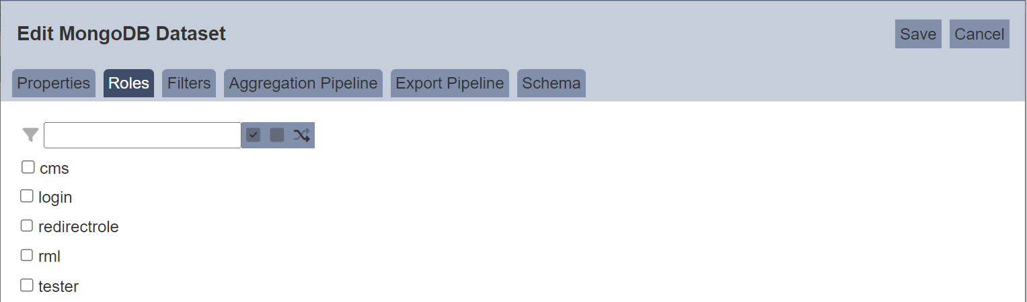Screen dimensions: 1027x302
Task: Focus the role filter text field
Action: 143,135
